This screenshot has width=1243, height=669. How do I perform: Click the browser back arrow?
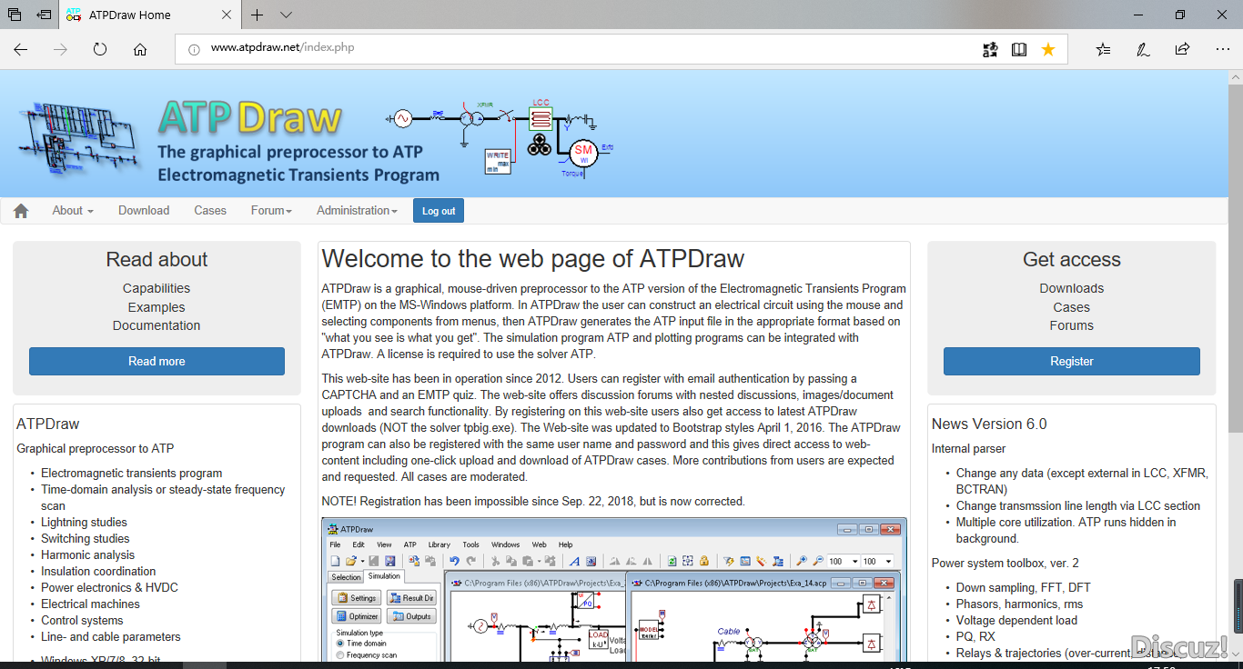coord(20,49)
